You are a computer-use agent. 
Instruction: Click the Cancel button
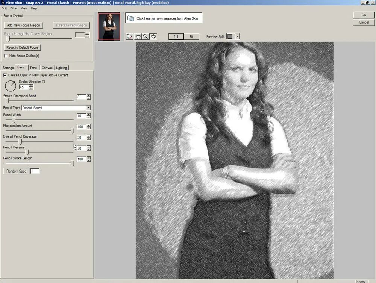click(x=364, y=22)
